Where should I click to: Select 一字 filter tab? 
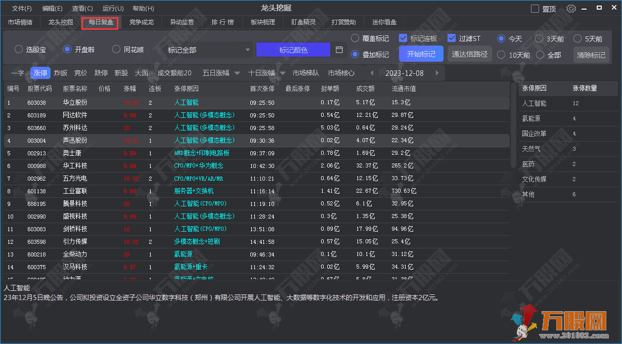[17, 73]
